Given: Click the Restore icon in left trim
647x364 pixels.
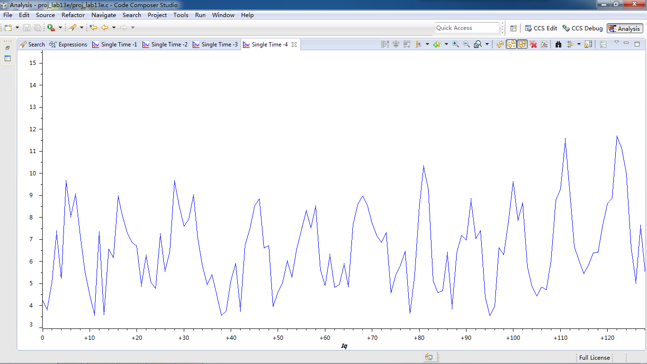Looking at the screenshot, I should tap(8, 48).
